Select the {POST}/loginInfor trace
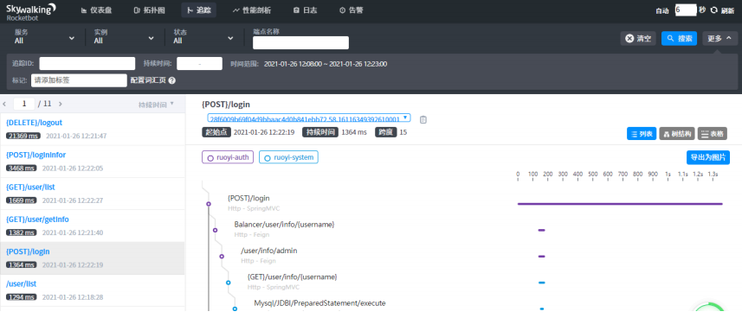The height and width of the screenshot is (318, 742). (x=93, y=162)
